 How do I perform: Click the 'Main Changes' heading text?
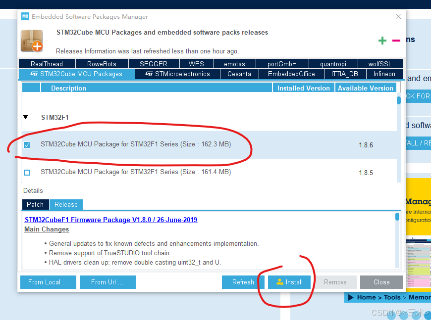click(47, 229)
